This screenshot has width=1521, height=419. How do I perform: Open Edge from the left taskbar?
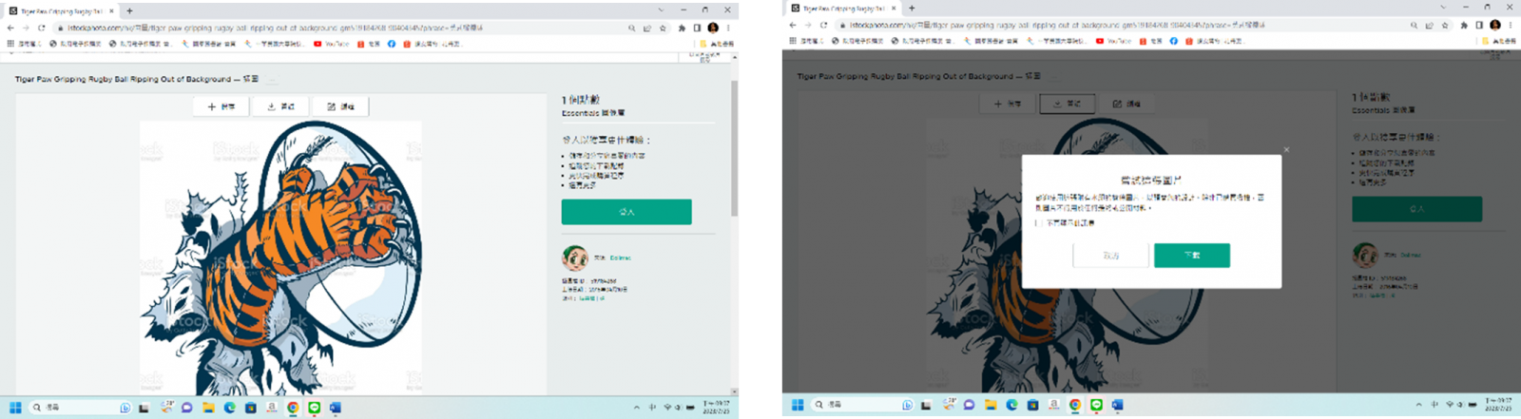229,408
